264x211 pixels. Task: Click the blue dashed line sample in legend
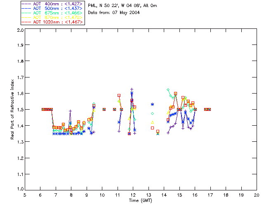[26, 8]
